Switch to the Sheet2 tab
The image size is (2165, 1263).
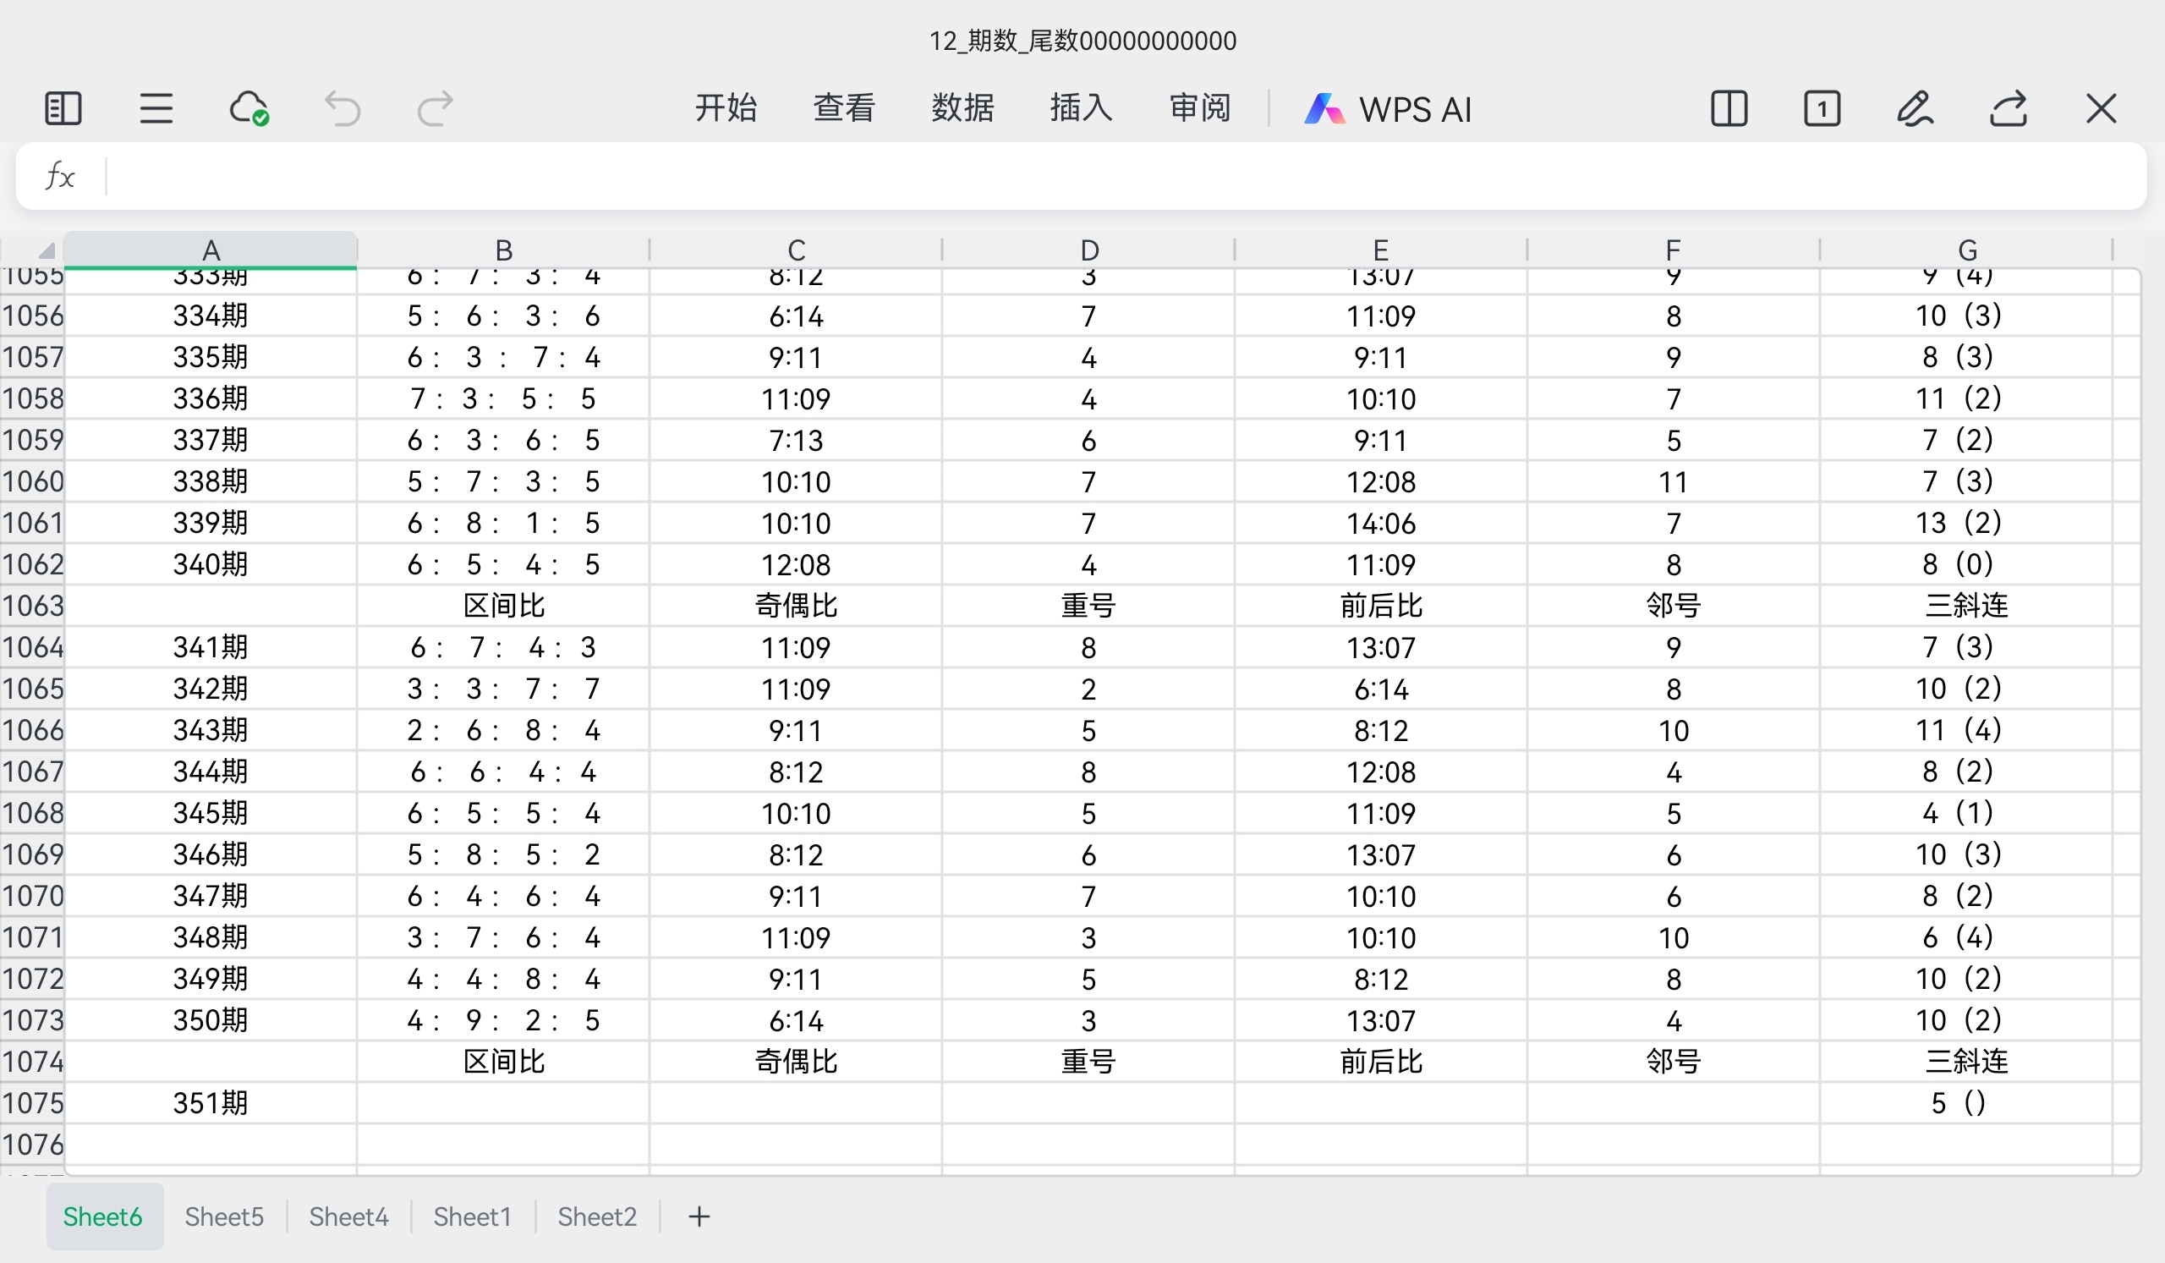597,1216
